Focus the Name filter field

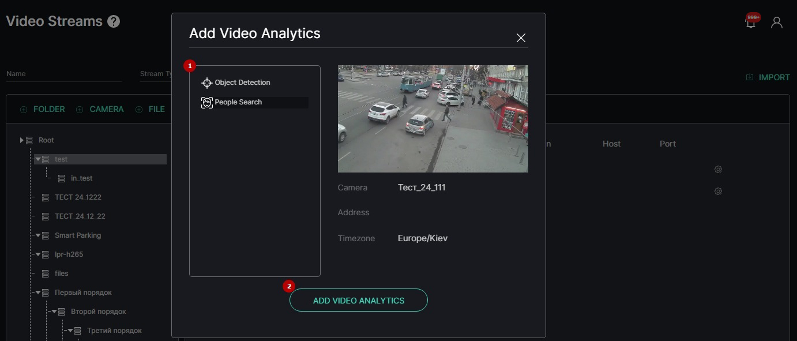point(64,74)
